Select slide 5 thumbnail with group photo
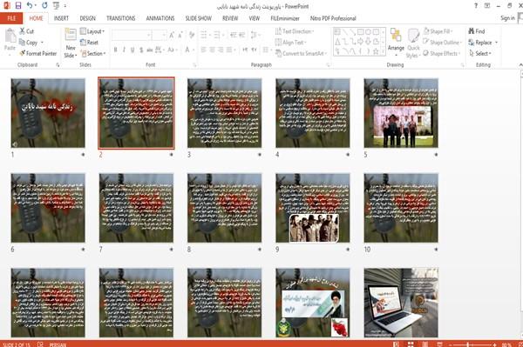Image resolution: width=523 pixels, height=347 pixels. click(x=401, y=113)
